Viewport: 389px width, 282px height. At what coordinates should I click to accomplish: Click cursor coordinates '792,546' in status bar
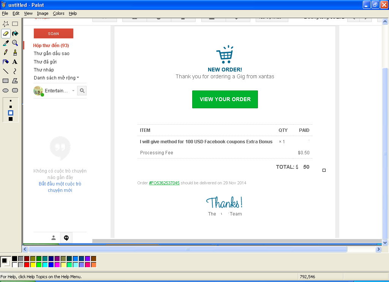[x=307, y=277]
